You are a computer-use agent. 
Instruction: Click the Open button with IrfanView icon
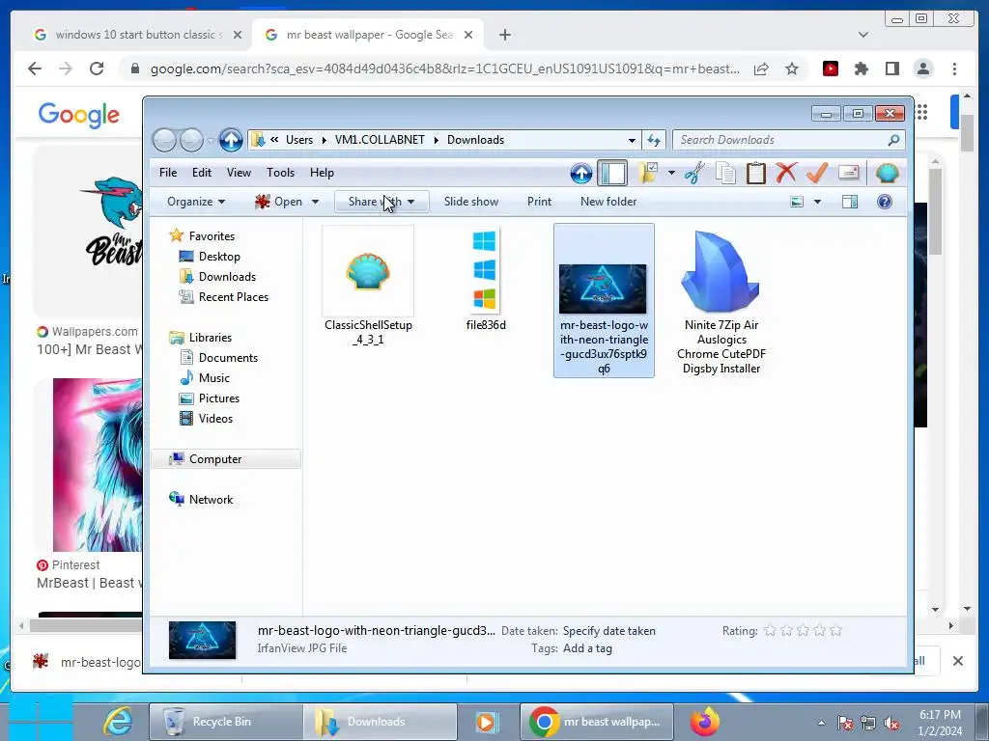[x=279, y=202]
